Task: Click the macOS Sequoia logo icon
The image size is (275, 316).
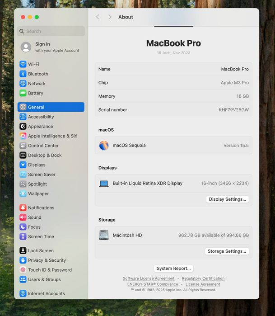Action: click(104, 145)
